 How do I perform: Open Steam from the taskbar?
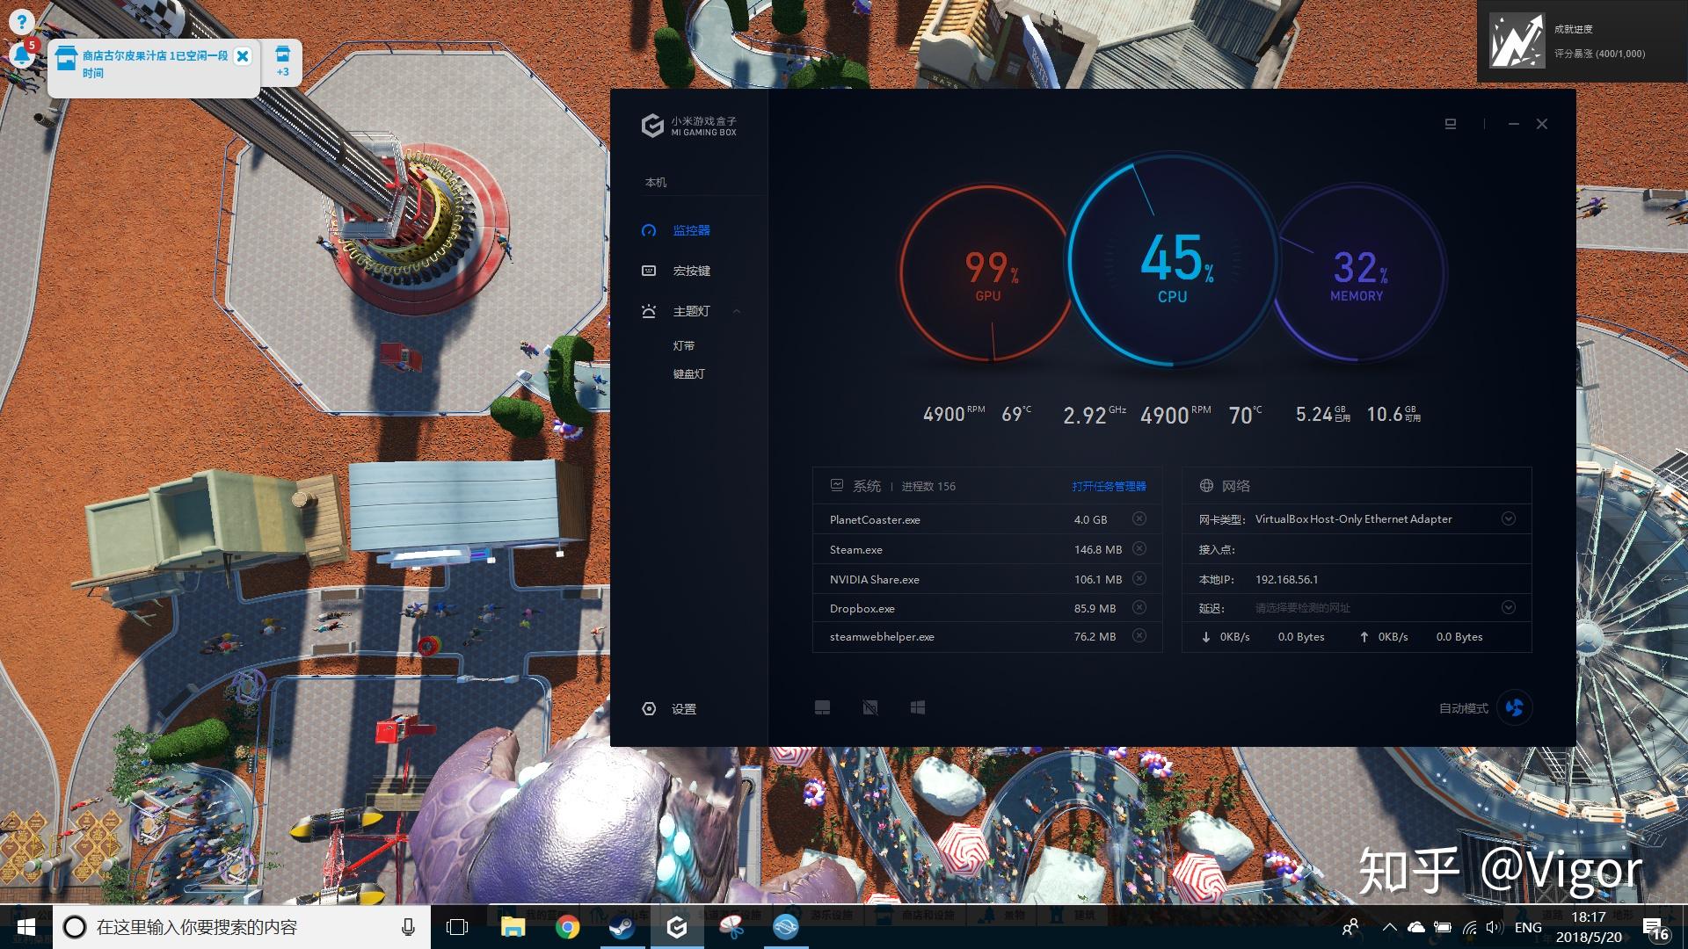tap(622, 927)
